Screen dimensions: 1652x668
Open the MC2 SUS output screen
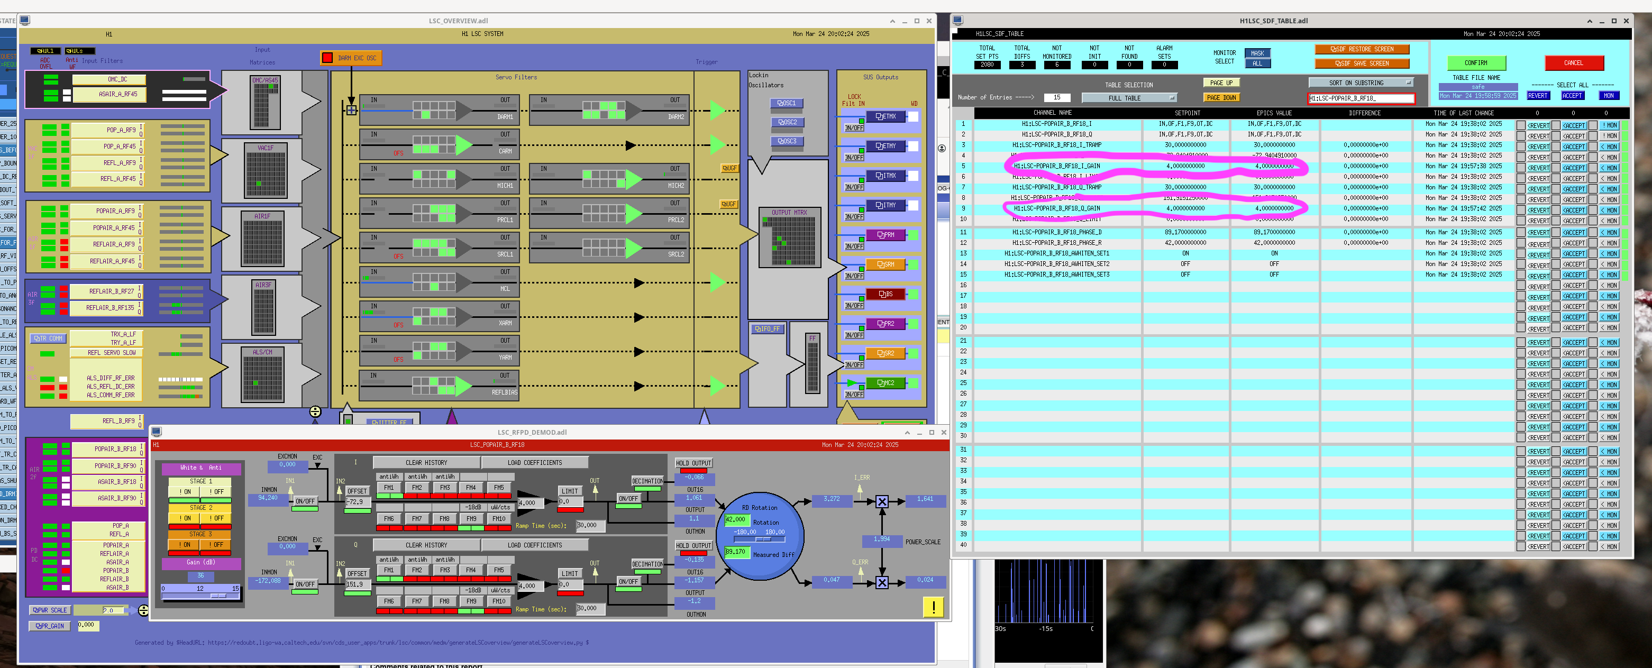click(885, 383)
